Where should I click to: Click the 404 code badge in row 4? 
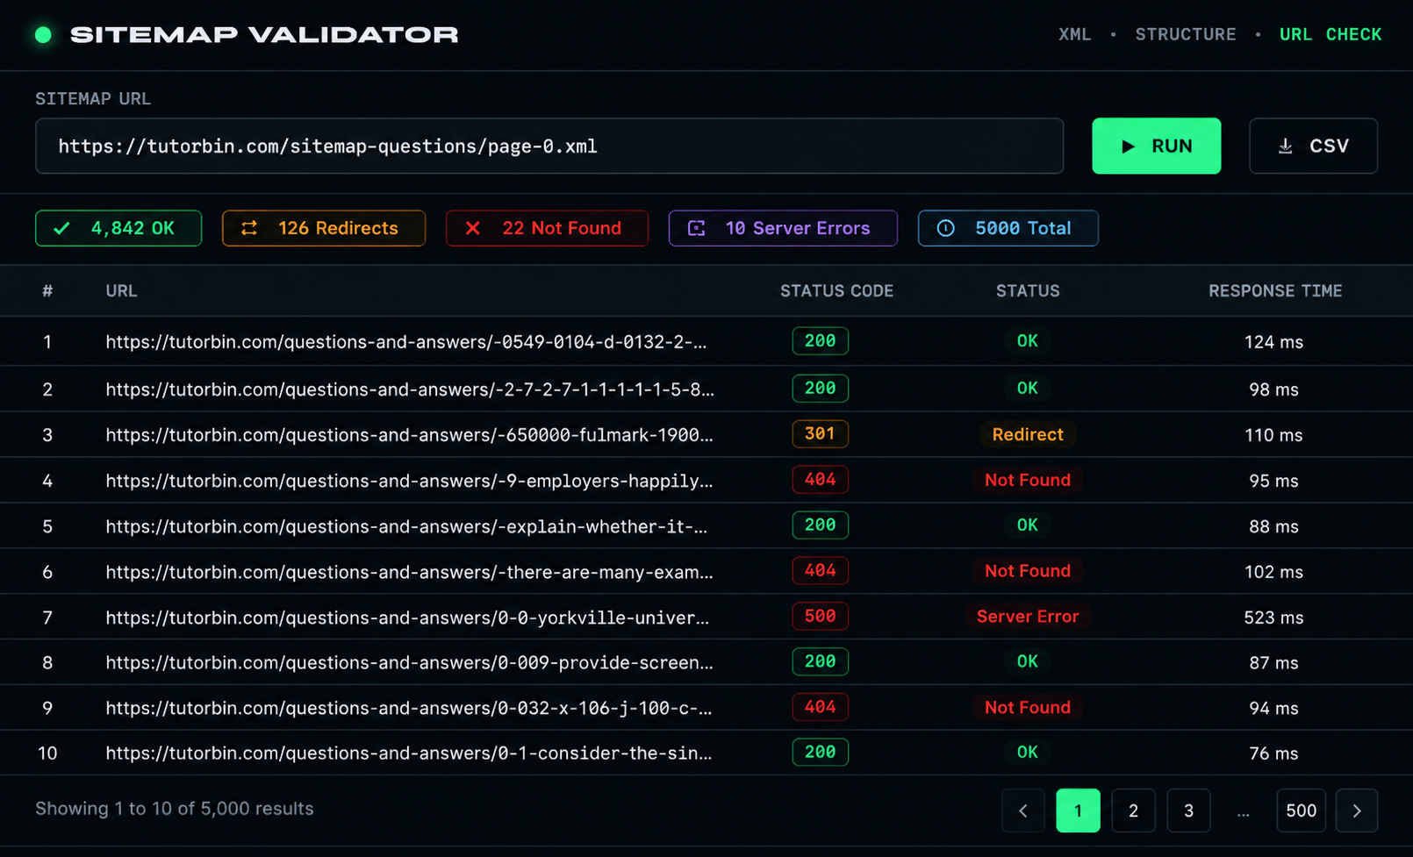click(x=820, y=480)
